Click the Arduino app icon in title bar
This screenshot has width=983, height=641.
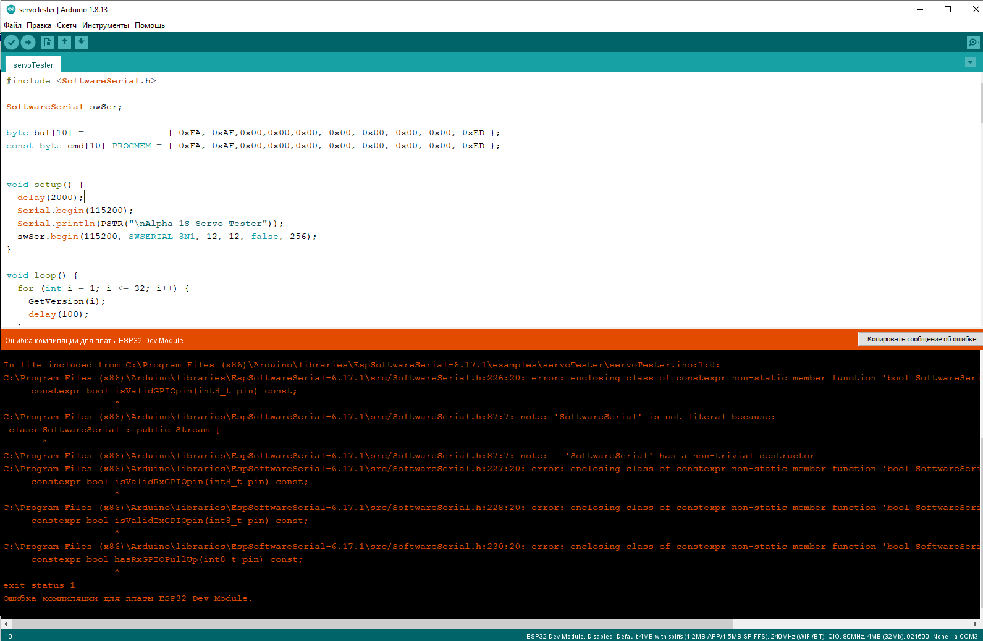click(11, 9)
